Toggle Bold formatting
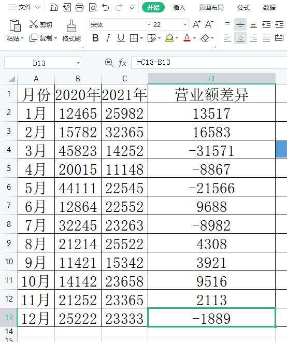 pos(95,38)
